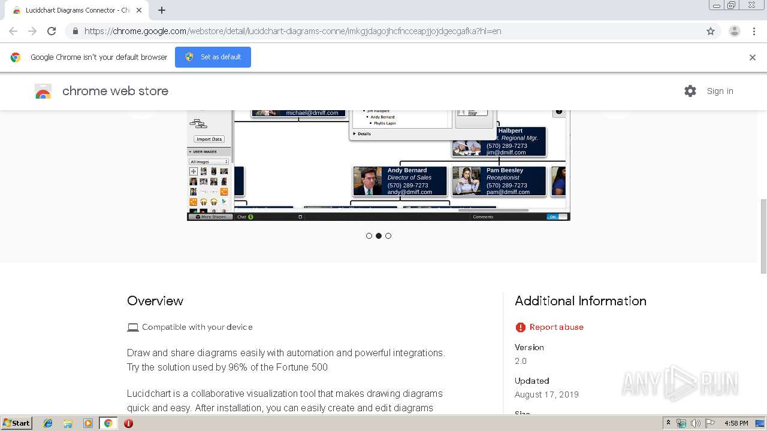Click the Additional Information heading

[581, 301]
